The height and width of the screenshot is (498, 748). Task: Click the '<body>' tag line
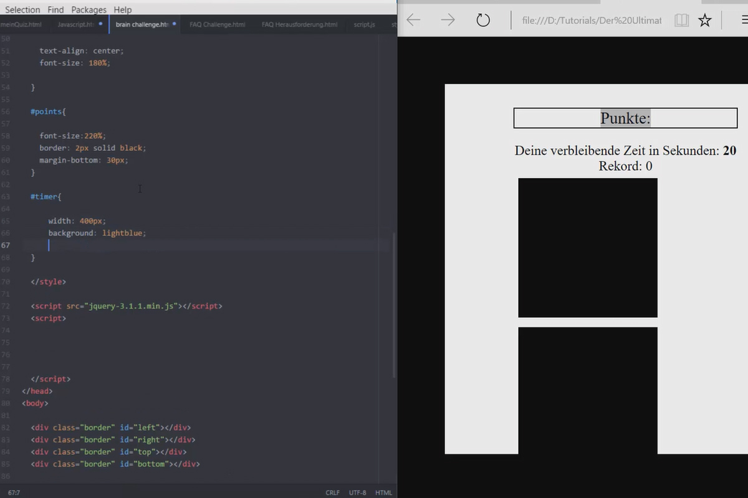click(x=35, y=403)
